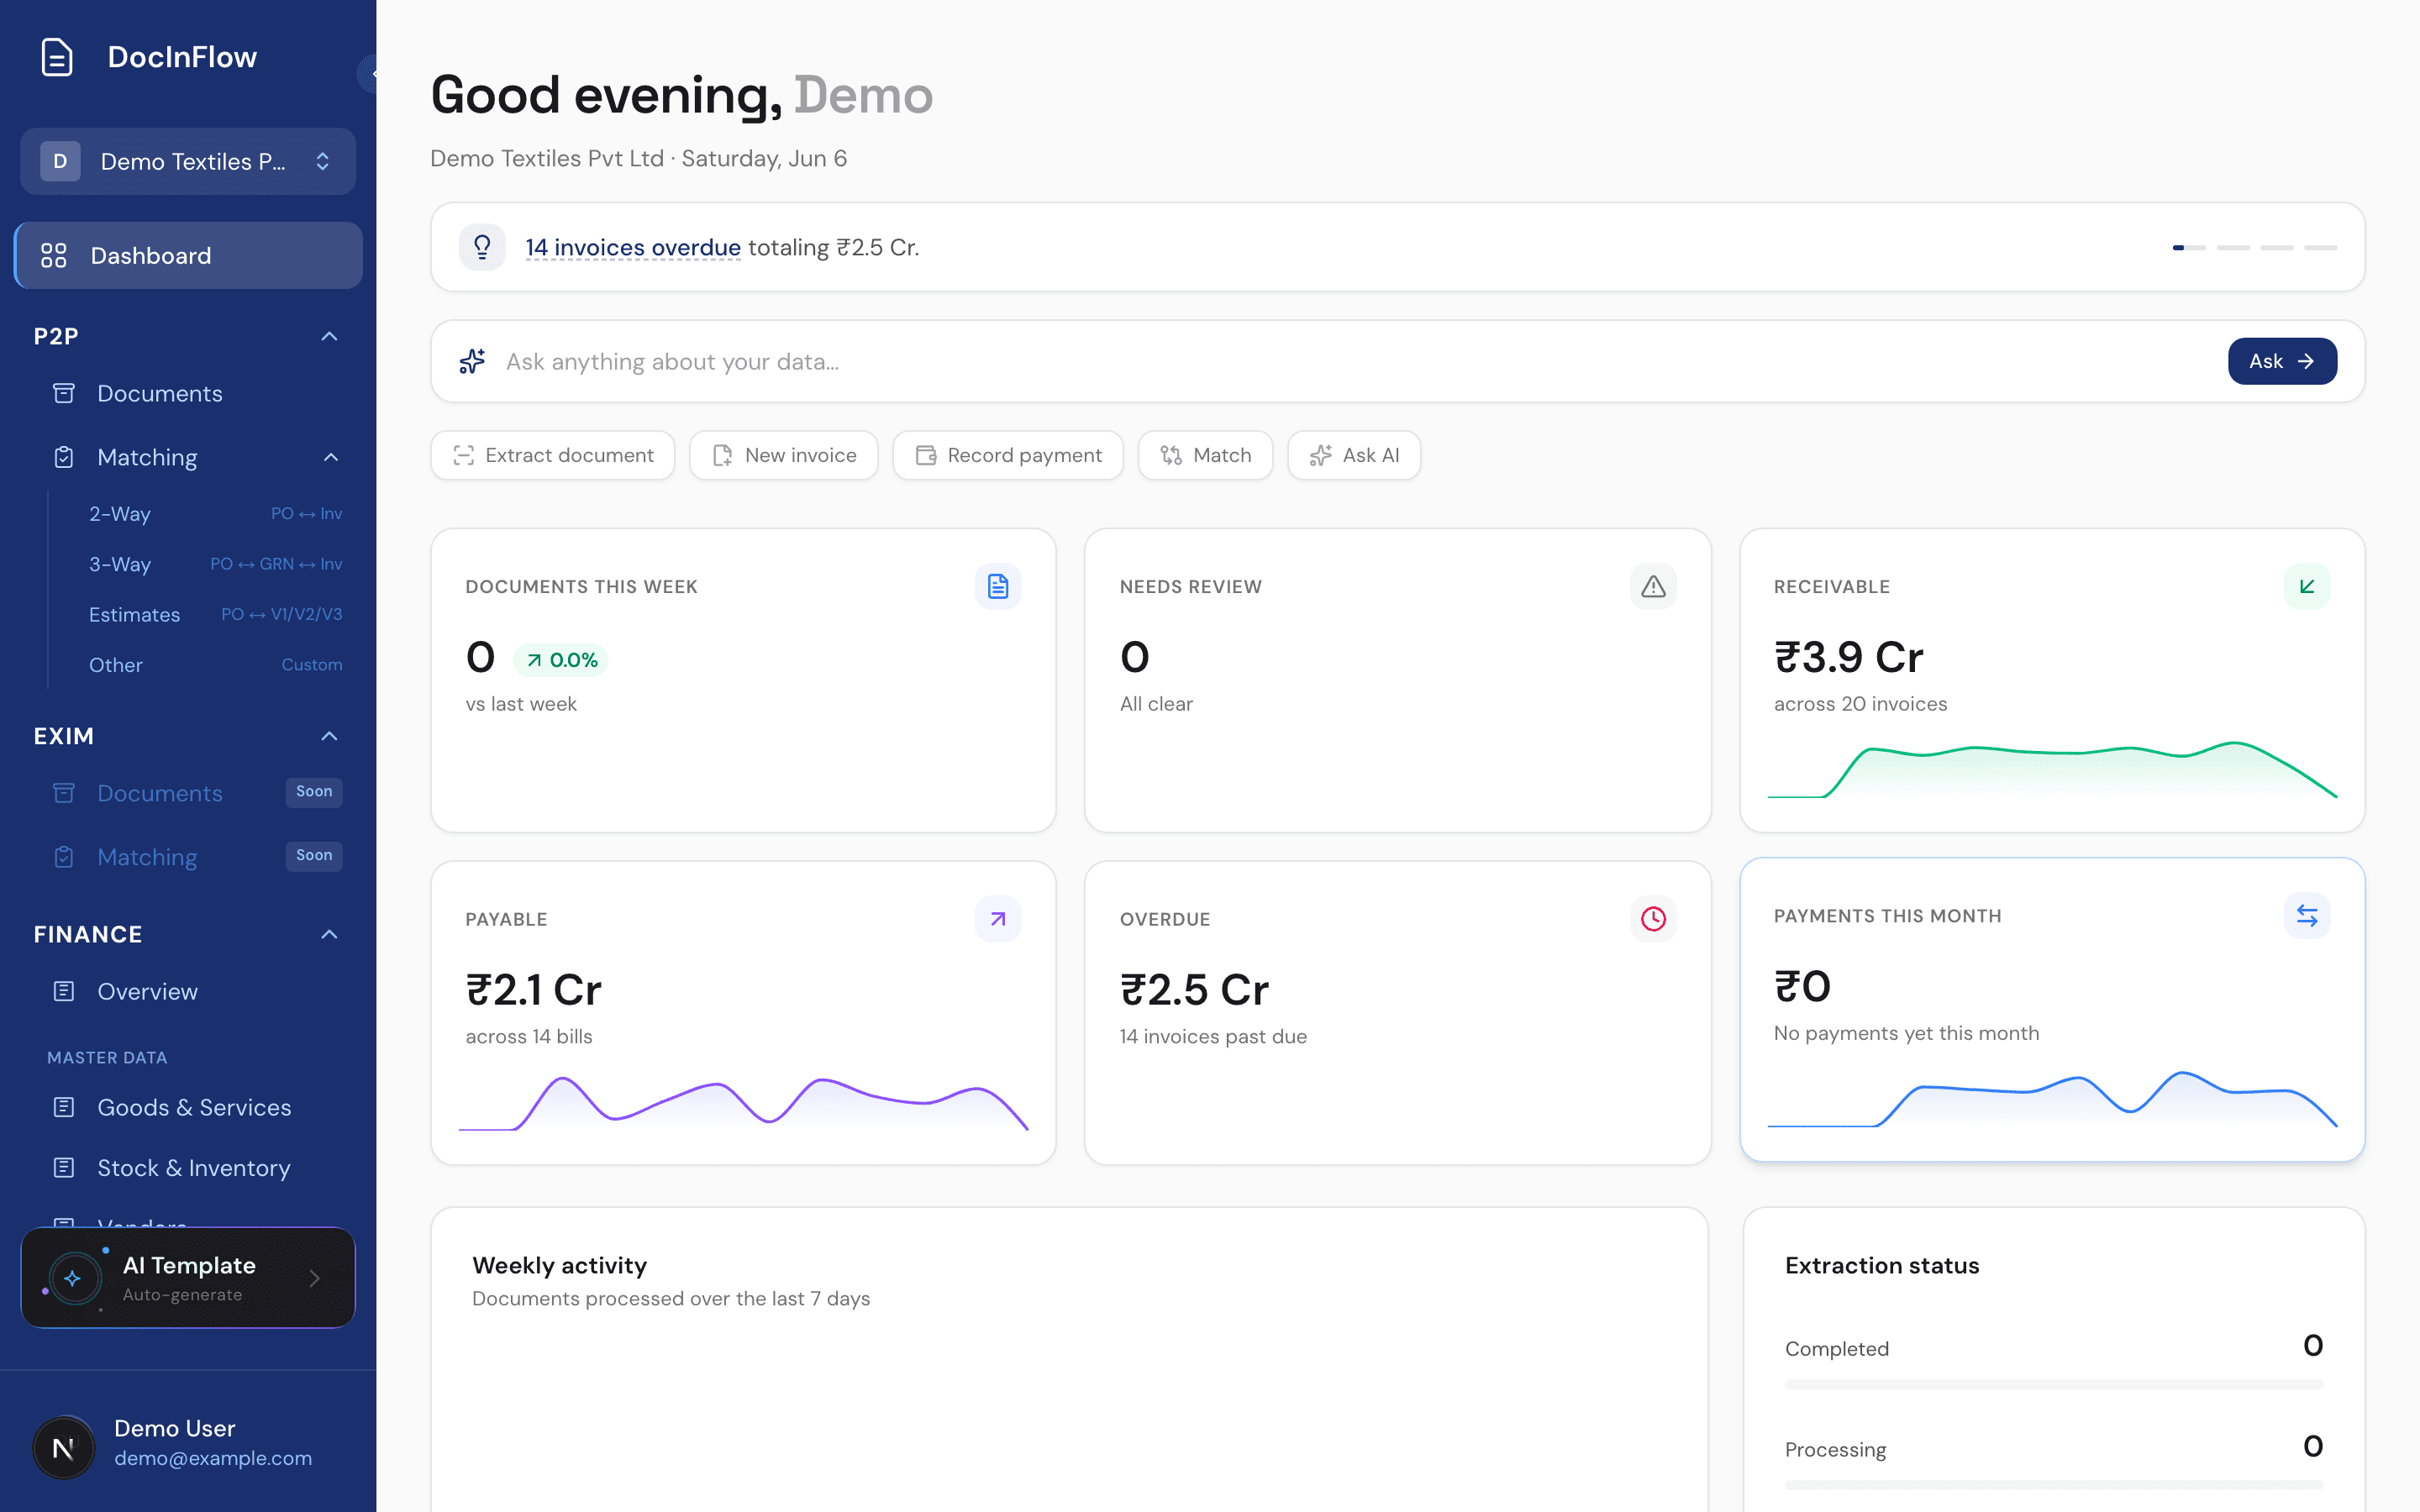Open the Receivable ₹3.9 Cr value
Viewport: 2420px width, 1512px height.
coord(1848,657)
